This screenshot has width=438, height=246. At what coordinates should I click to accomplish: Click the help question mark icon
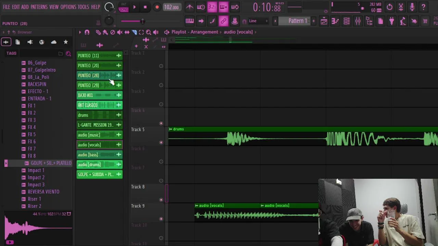pos(423,7)
